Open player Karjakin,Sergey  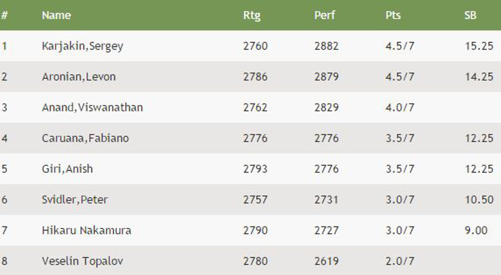point(82,46)
